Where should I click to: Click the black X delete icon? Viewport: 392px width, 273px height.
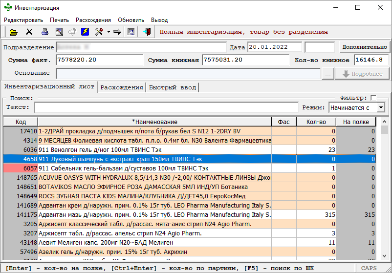tap(29, 32)
